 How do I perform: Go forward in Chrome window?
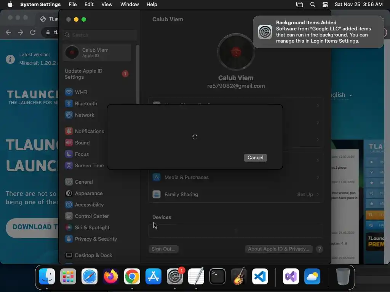click(21, 32)
